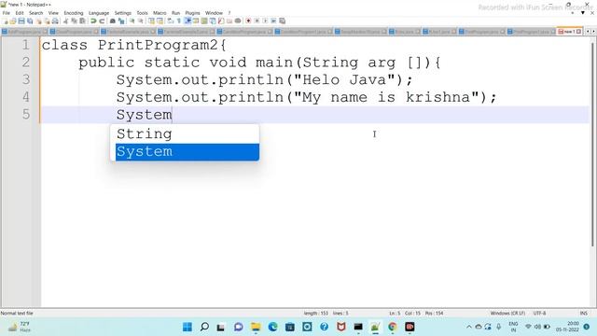Screen dimensions: 597x336
Task: Click the Open file toolbar icon
Action: 13,21
